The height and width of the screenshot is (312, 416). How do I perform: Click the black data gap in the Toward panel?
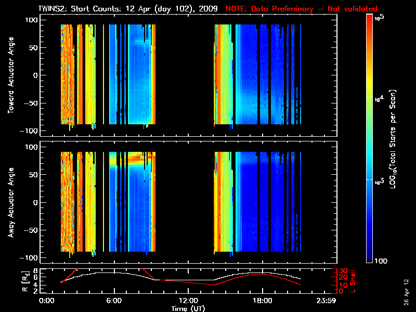tap(185, 78)
